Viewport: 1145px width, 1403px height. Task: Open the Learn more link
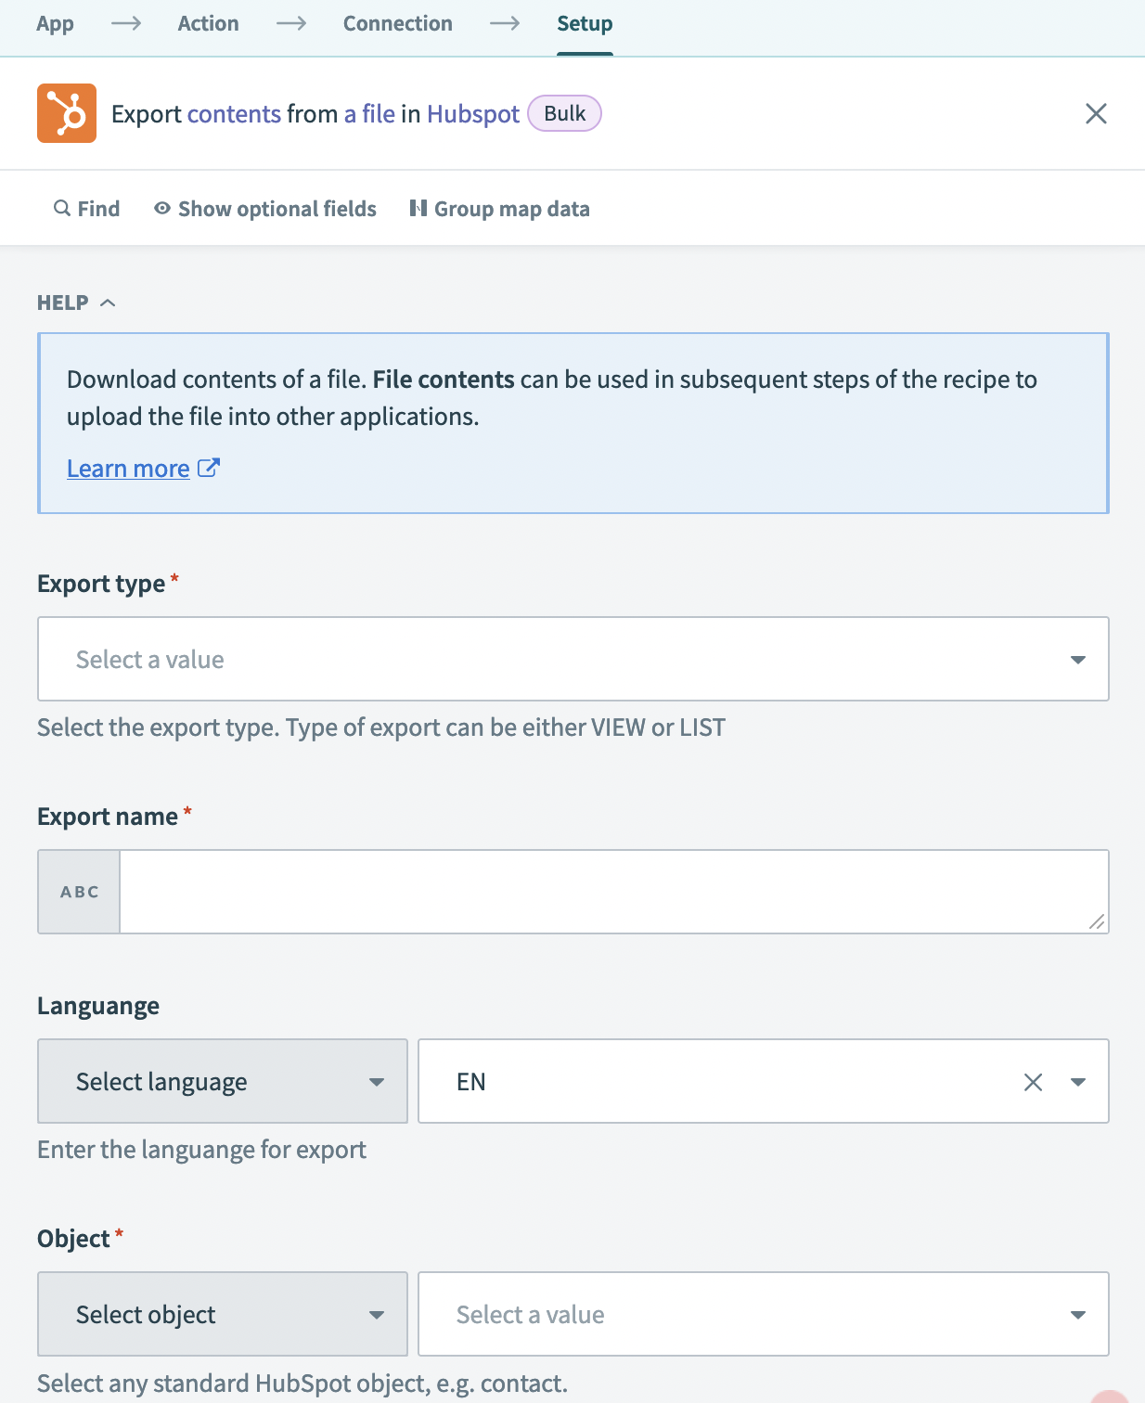(128, 468)
